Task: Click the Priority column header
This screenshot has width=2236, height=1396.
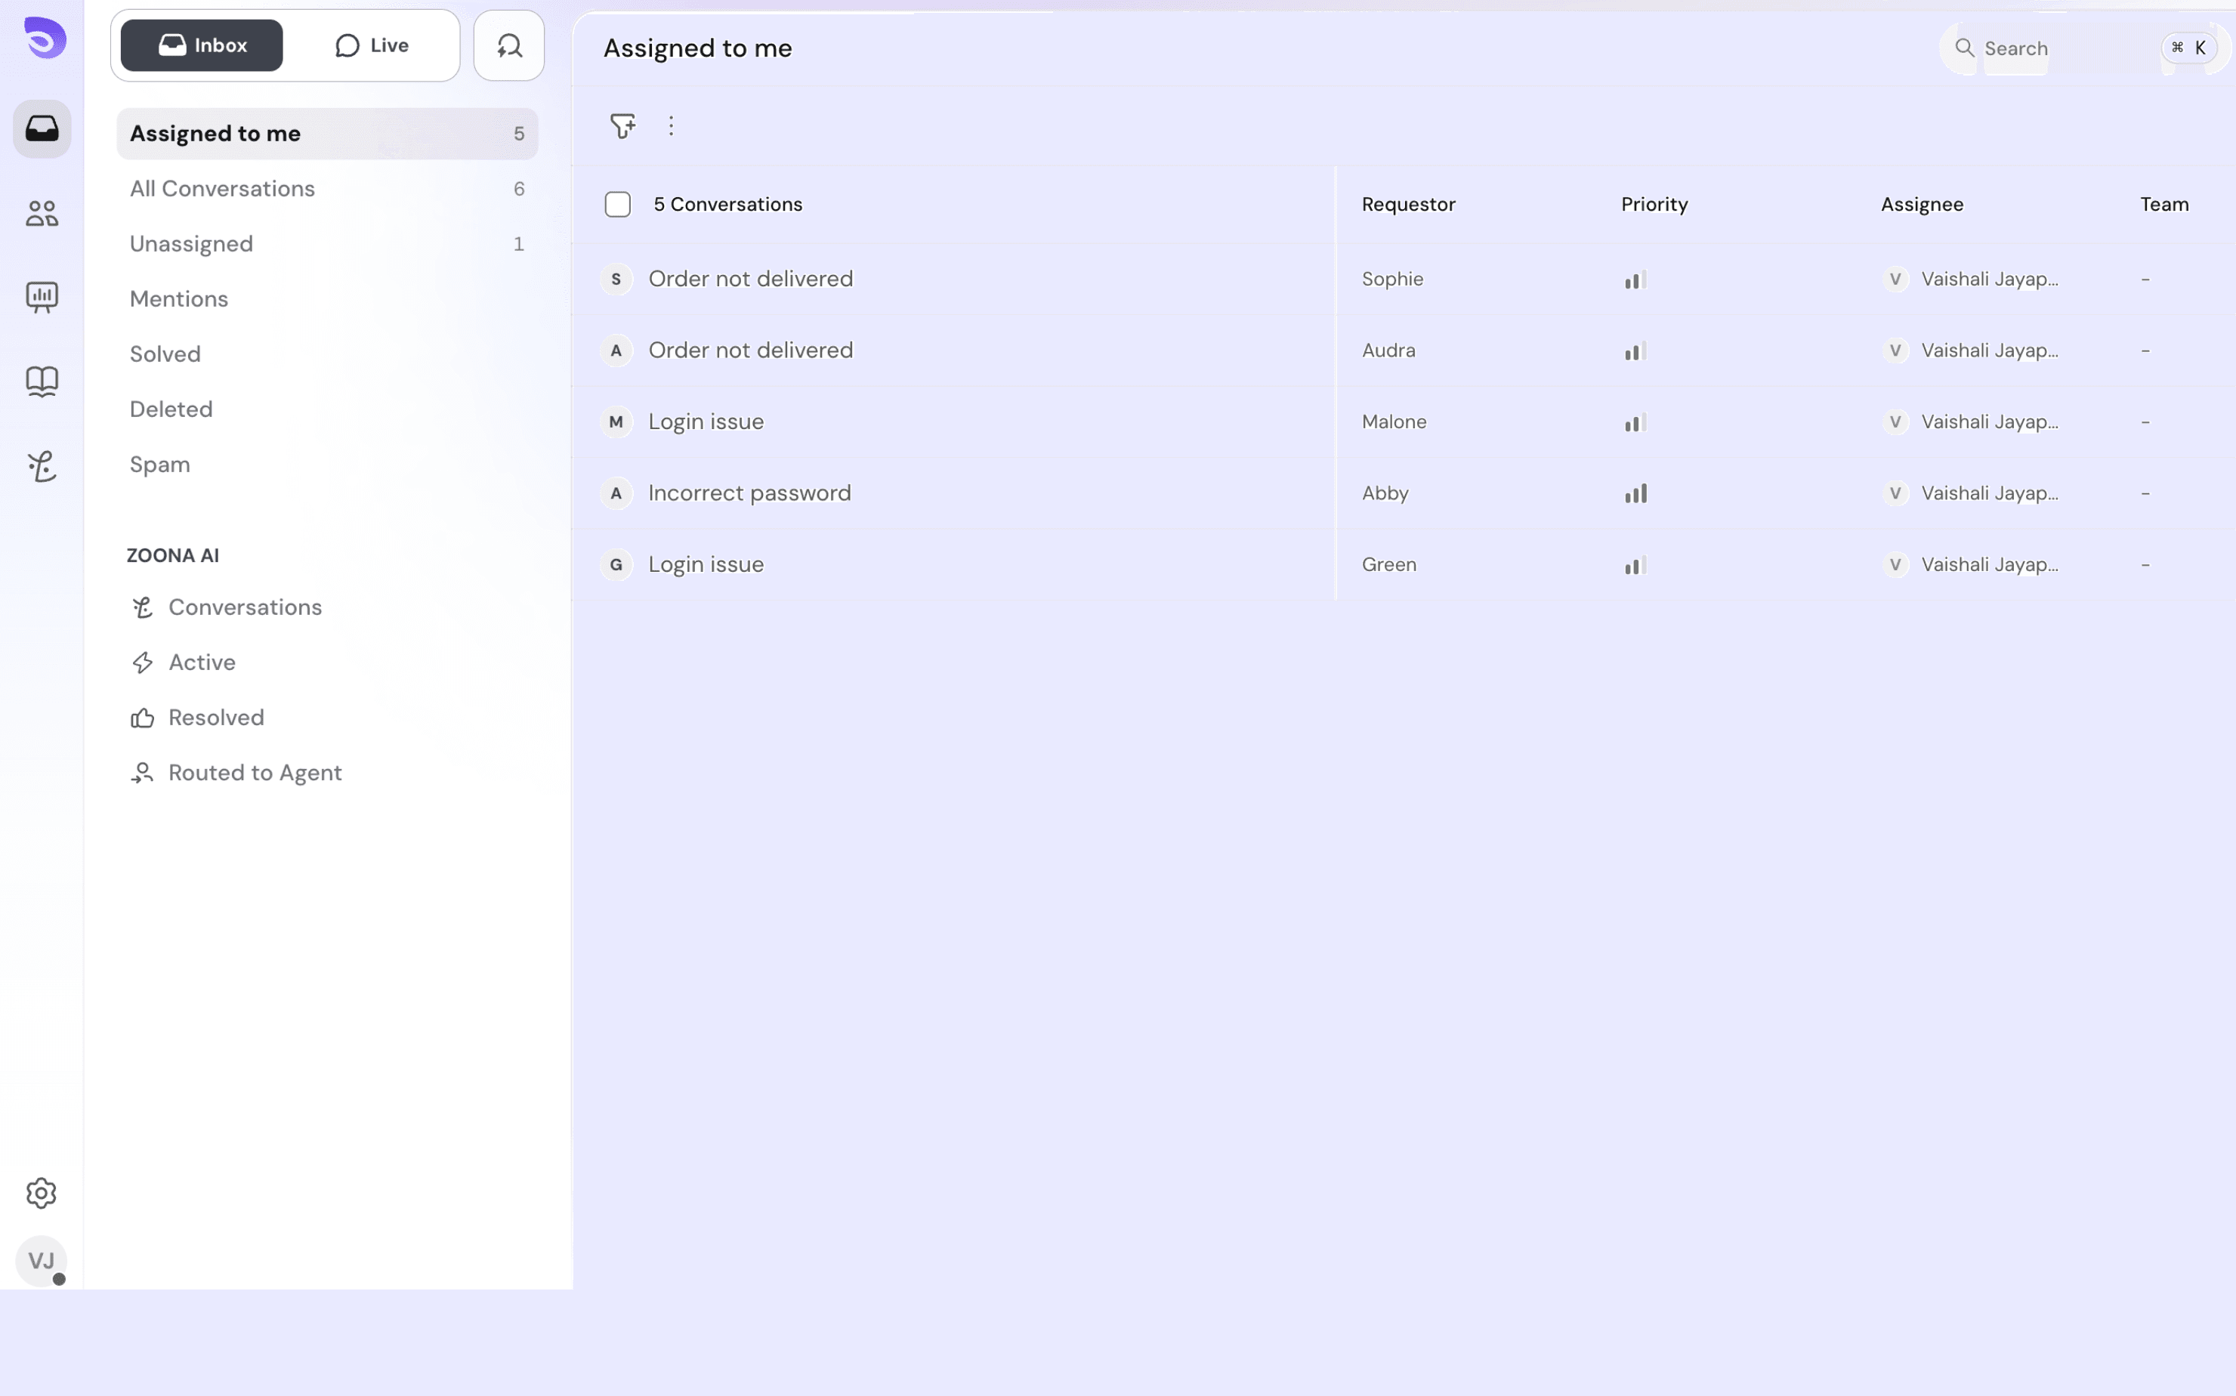Action: point(1654,204)
